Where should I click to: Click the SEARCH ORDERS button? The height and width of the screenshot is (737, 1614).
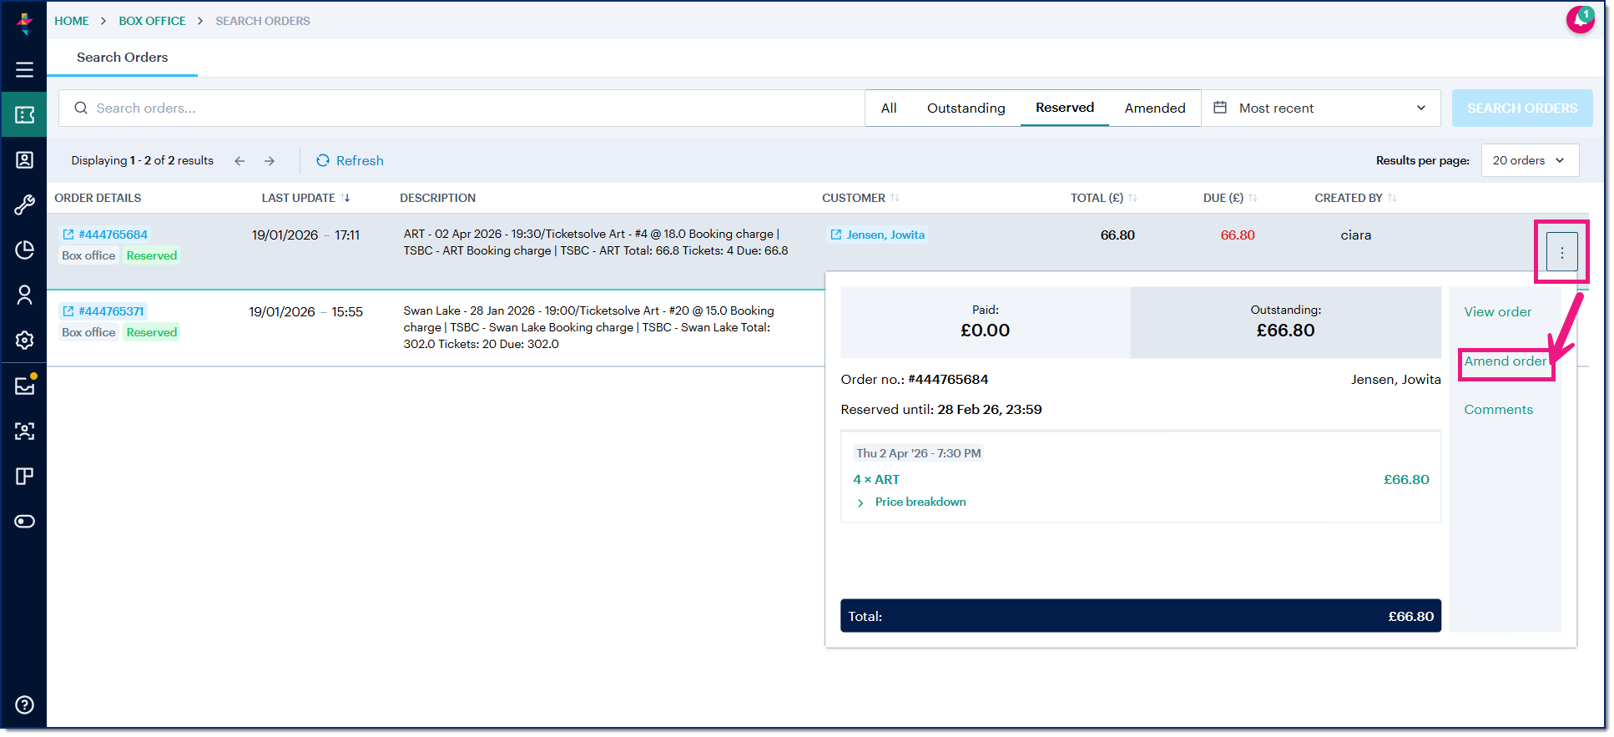coord(1521,109)
